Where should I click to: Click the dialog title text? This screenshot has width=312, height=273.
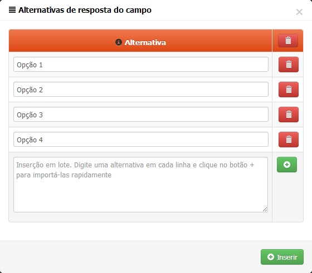click(x=85, y=10)
